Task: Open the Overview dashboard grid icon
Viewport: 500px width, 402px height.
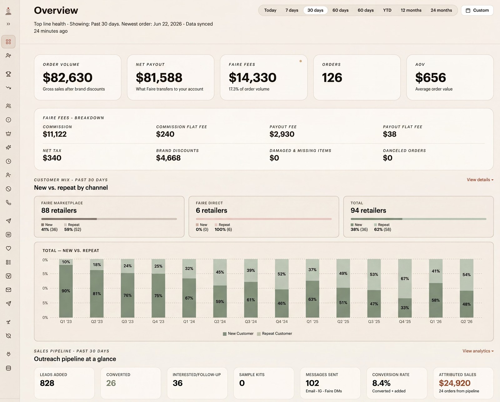Action: point(8,41)
